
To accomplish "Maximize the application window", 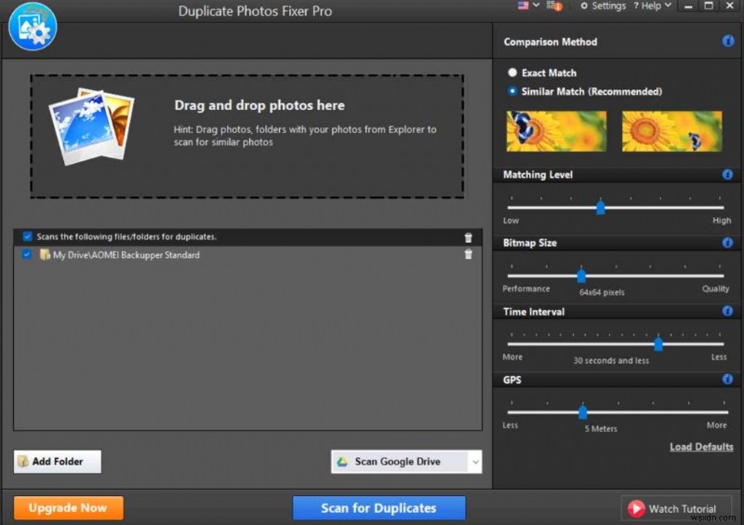I will pos(709,6).
